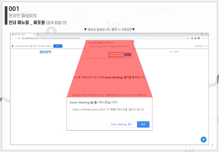Open a new browser tab
This screenshot has width=219, height=152.
coord(38,34)
